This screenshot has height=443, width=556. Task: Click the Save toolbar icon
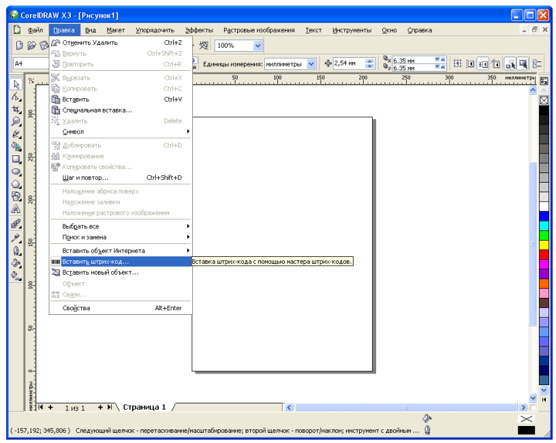coord(44,46)
